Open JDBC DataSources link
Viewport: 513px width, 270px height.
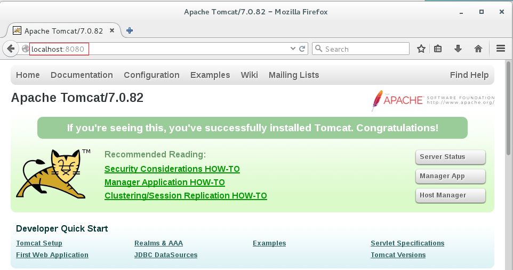[x=165, y=255]
